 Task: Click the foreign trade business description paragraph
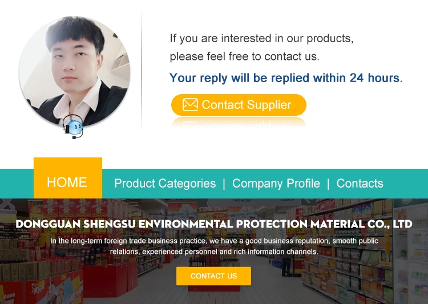[213, 246]
